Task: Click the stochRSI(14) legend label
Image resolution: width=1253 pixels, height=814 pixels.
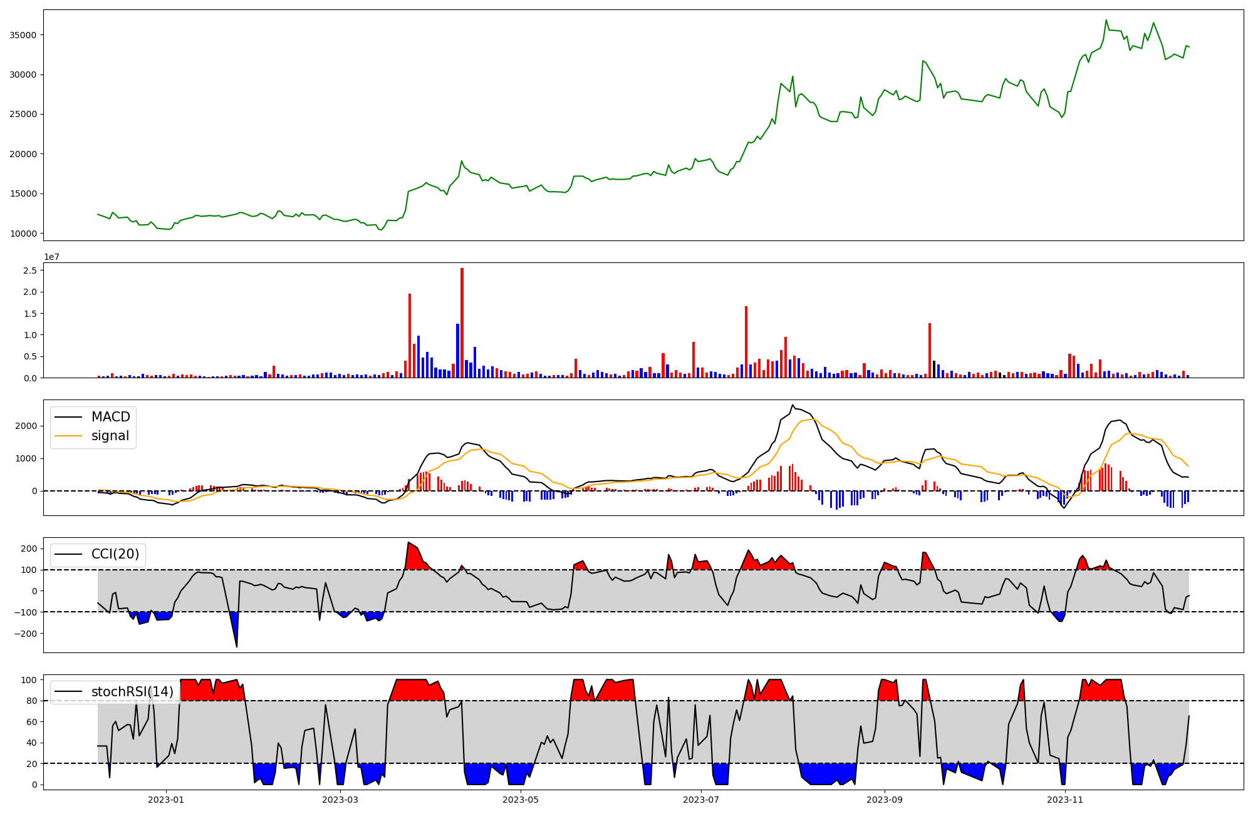Action: tap(132, 691)
